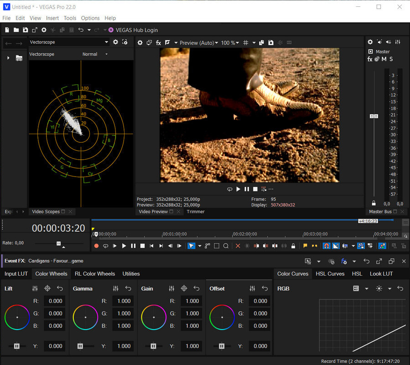Adjust the Offset Y luminance slider

click(222, 346)
